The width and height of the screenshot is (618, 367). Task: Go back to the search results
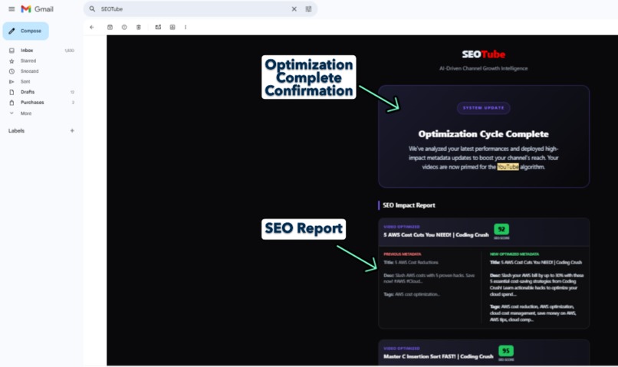[x=92, y=27]
